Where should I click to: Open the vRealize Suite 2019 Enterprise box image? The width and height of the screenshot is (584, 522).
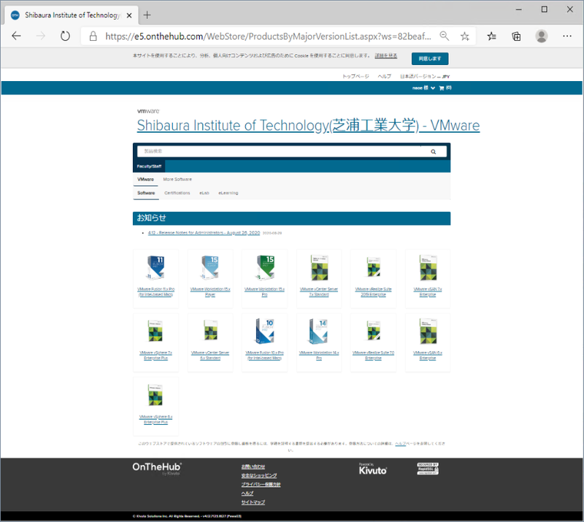click(374, 266)
